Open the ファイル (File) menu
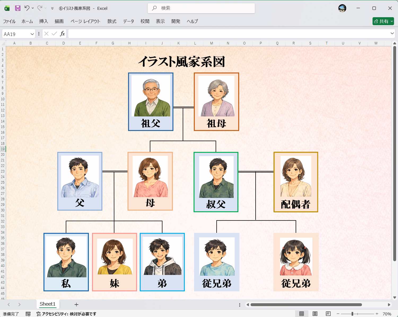 [9, 21]
